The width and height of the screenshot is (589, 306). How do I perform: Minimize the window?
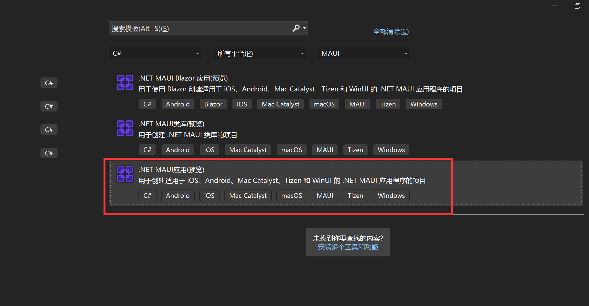click(x=555, y=6)
